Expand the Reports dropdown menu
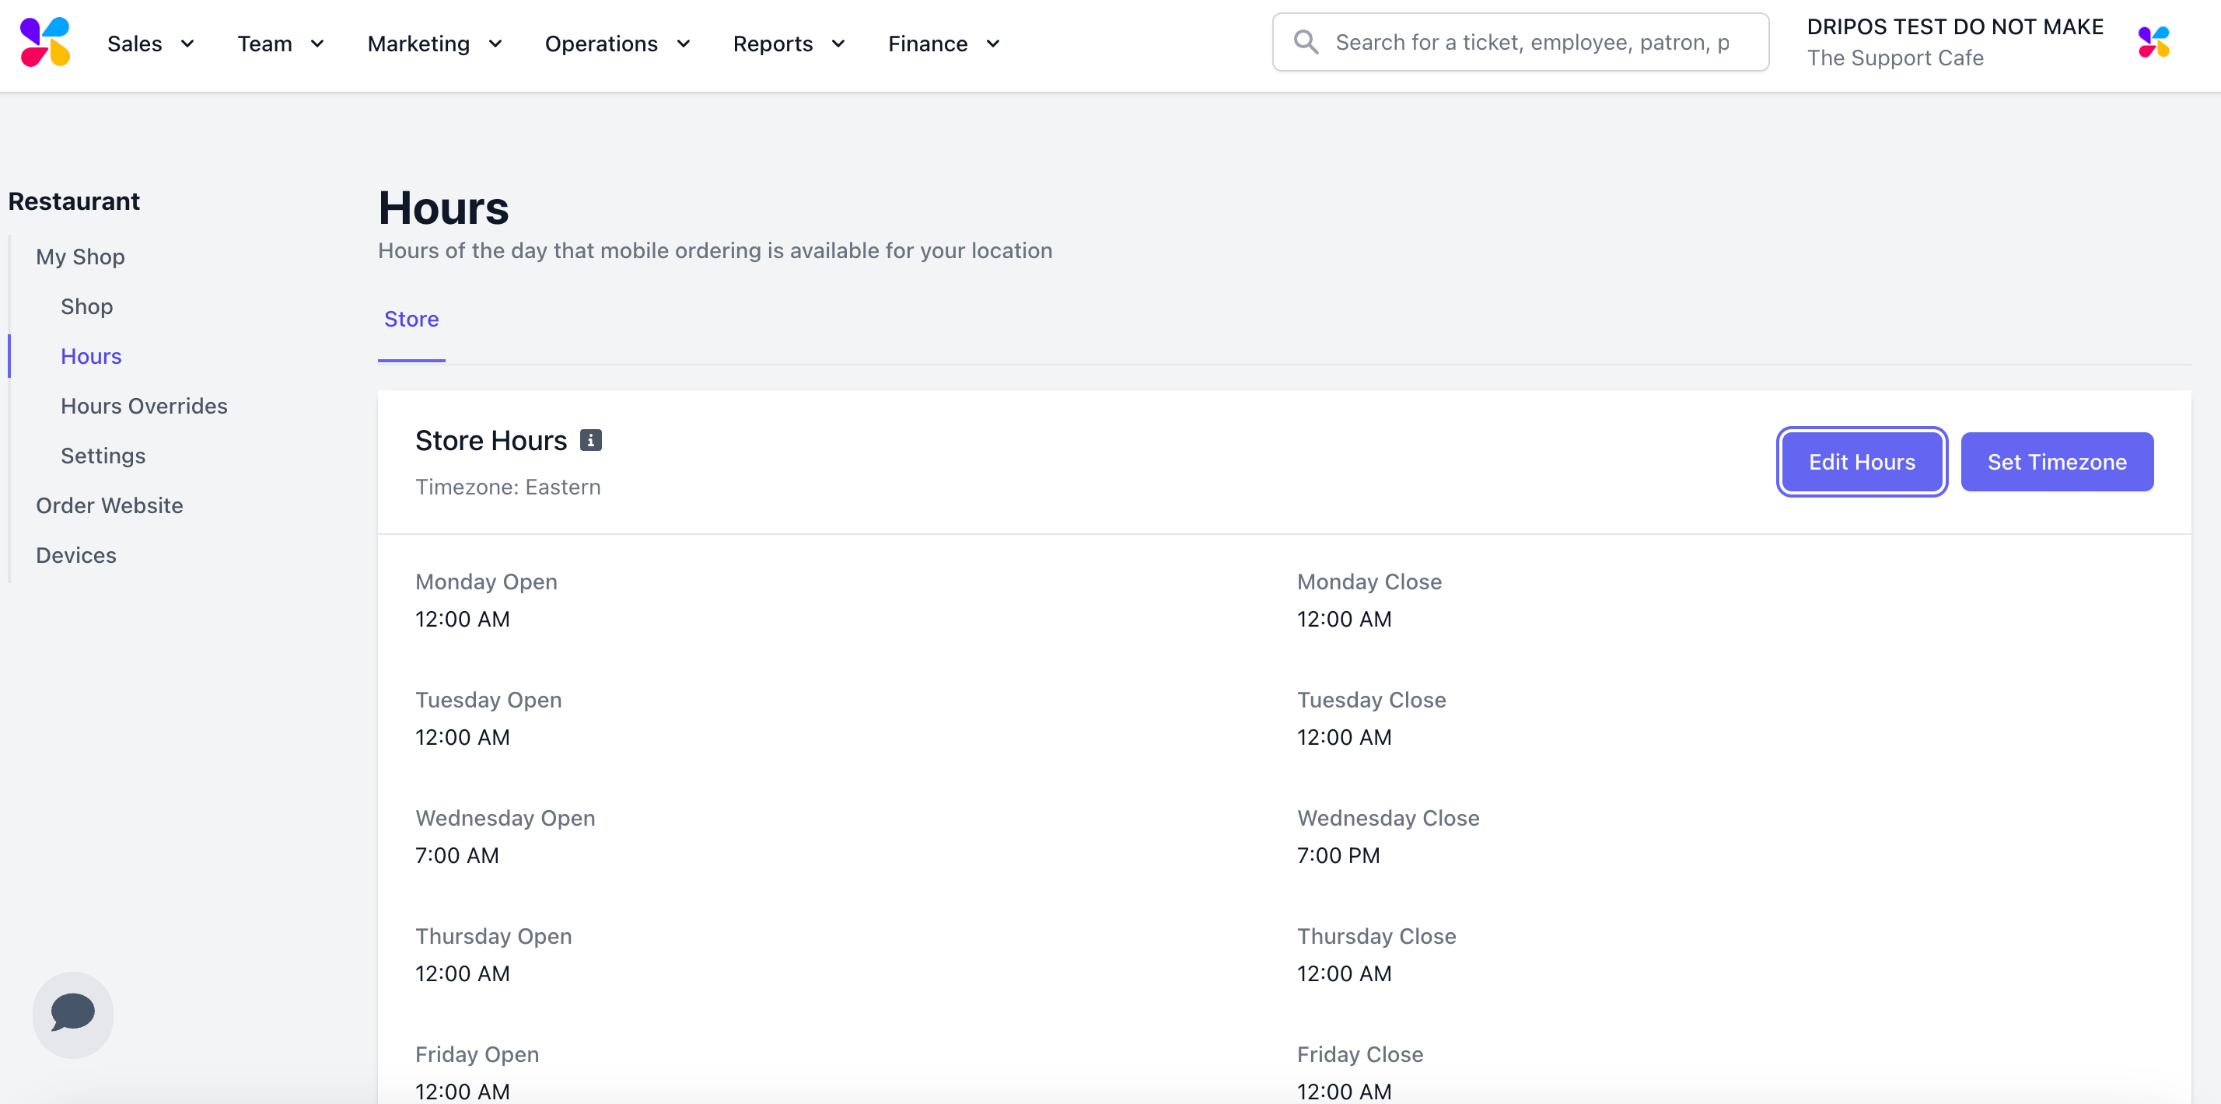 tap(788, 44)
